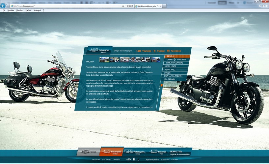Viewport: 269px width, 164px height.
Task: Click the orange Twitter bird icon
Action: 154,51
